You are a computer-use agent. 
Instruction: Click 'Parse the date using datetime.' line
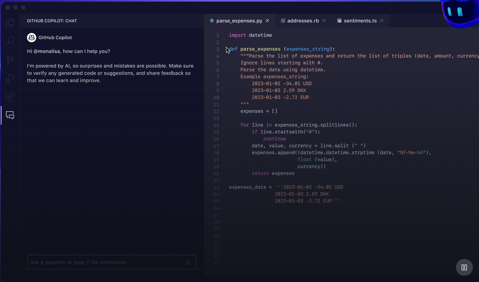(x=283, y=70)
